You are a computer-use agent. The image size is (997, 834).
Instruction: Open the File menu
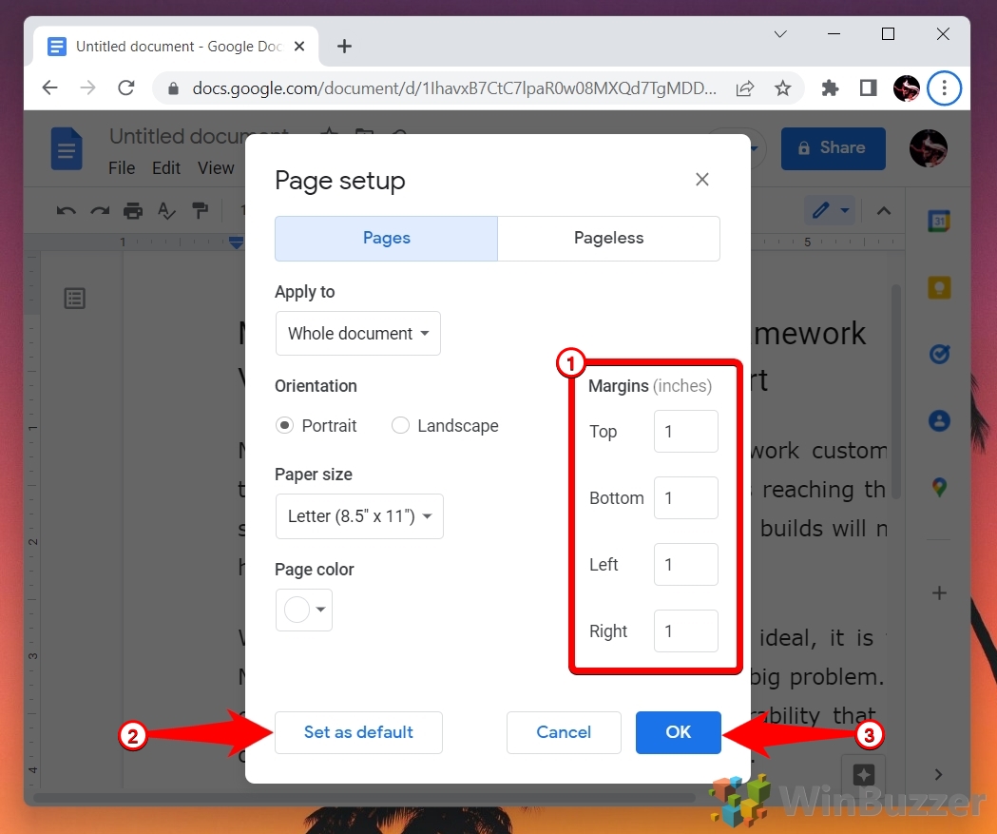click(x=122, y=168)
